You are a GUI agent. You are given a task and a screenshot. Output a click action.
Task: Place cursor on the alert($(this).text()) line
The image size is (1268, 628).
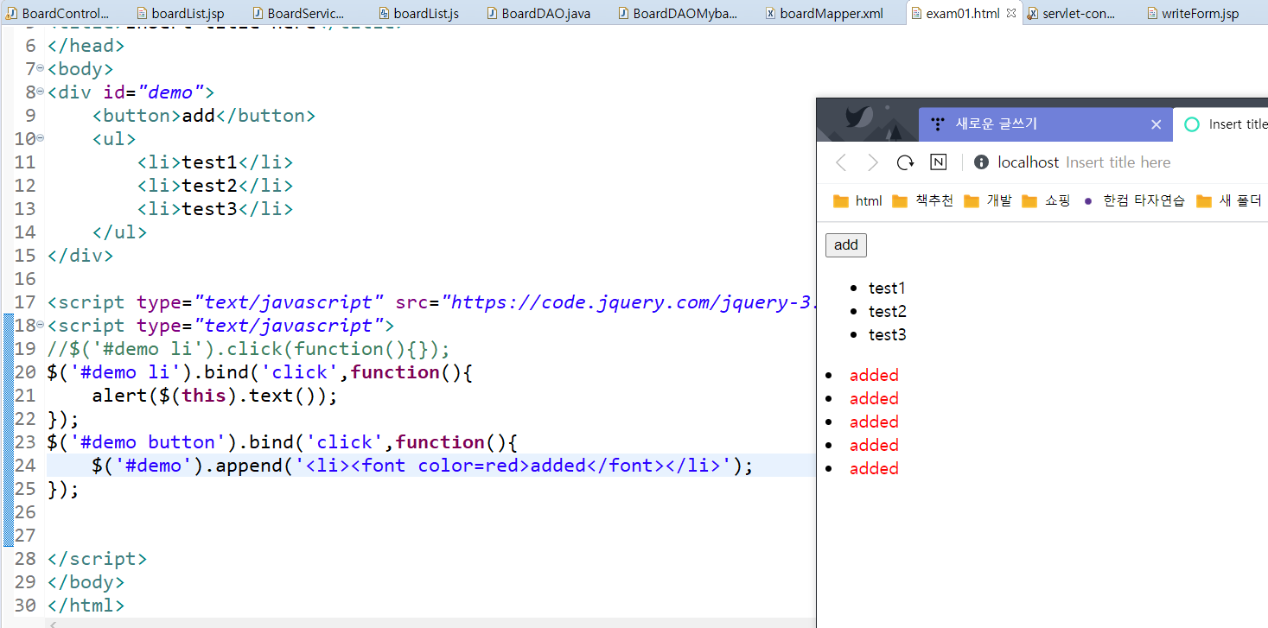214,396
